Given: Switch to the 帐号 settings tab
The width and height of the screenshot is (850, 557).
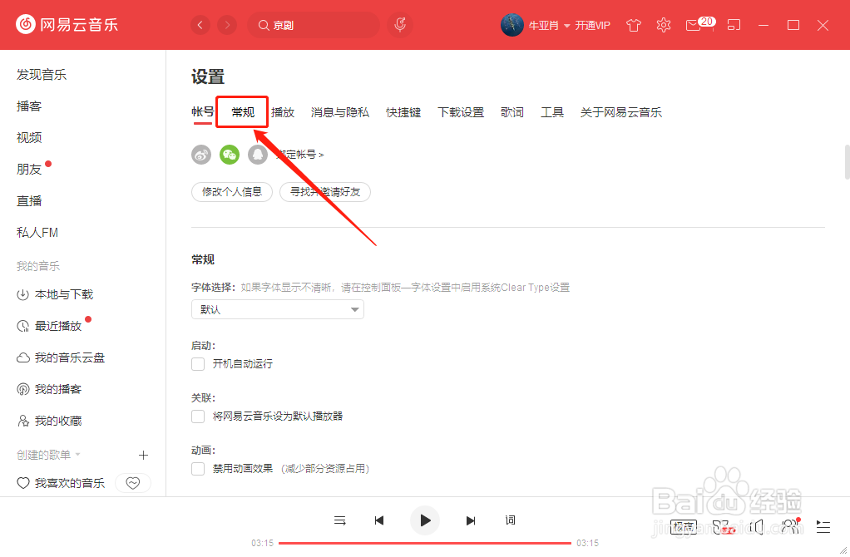Looking at the screenshot, I should pos(203,112).
